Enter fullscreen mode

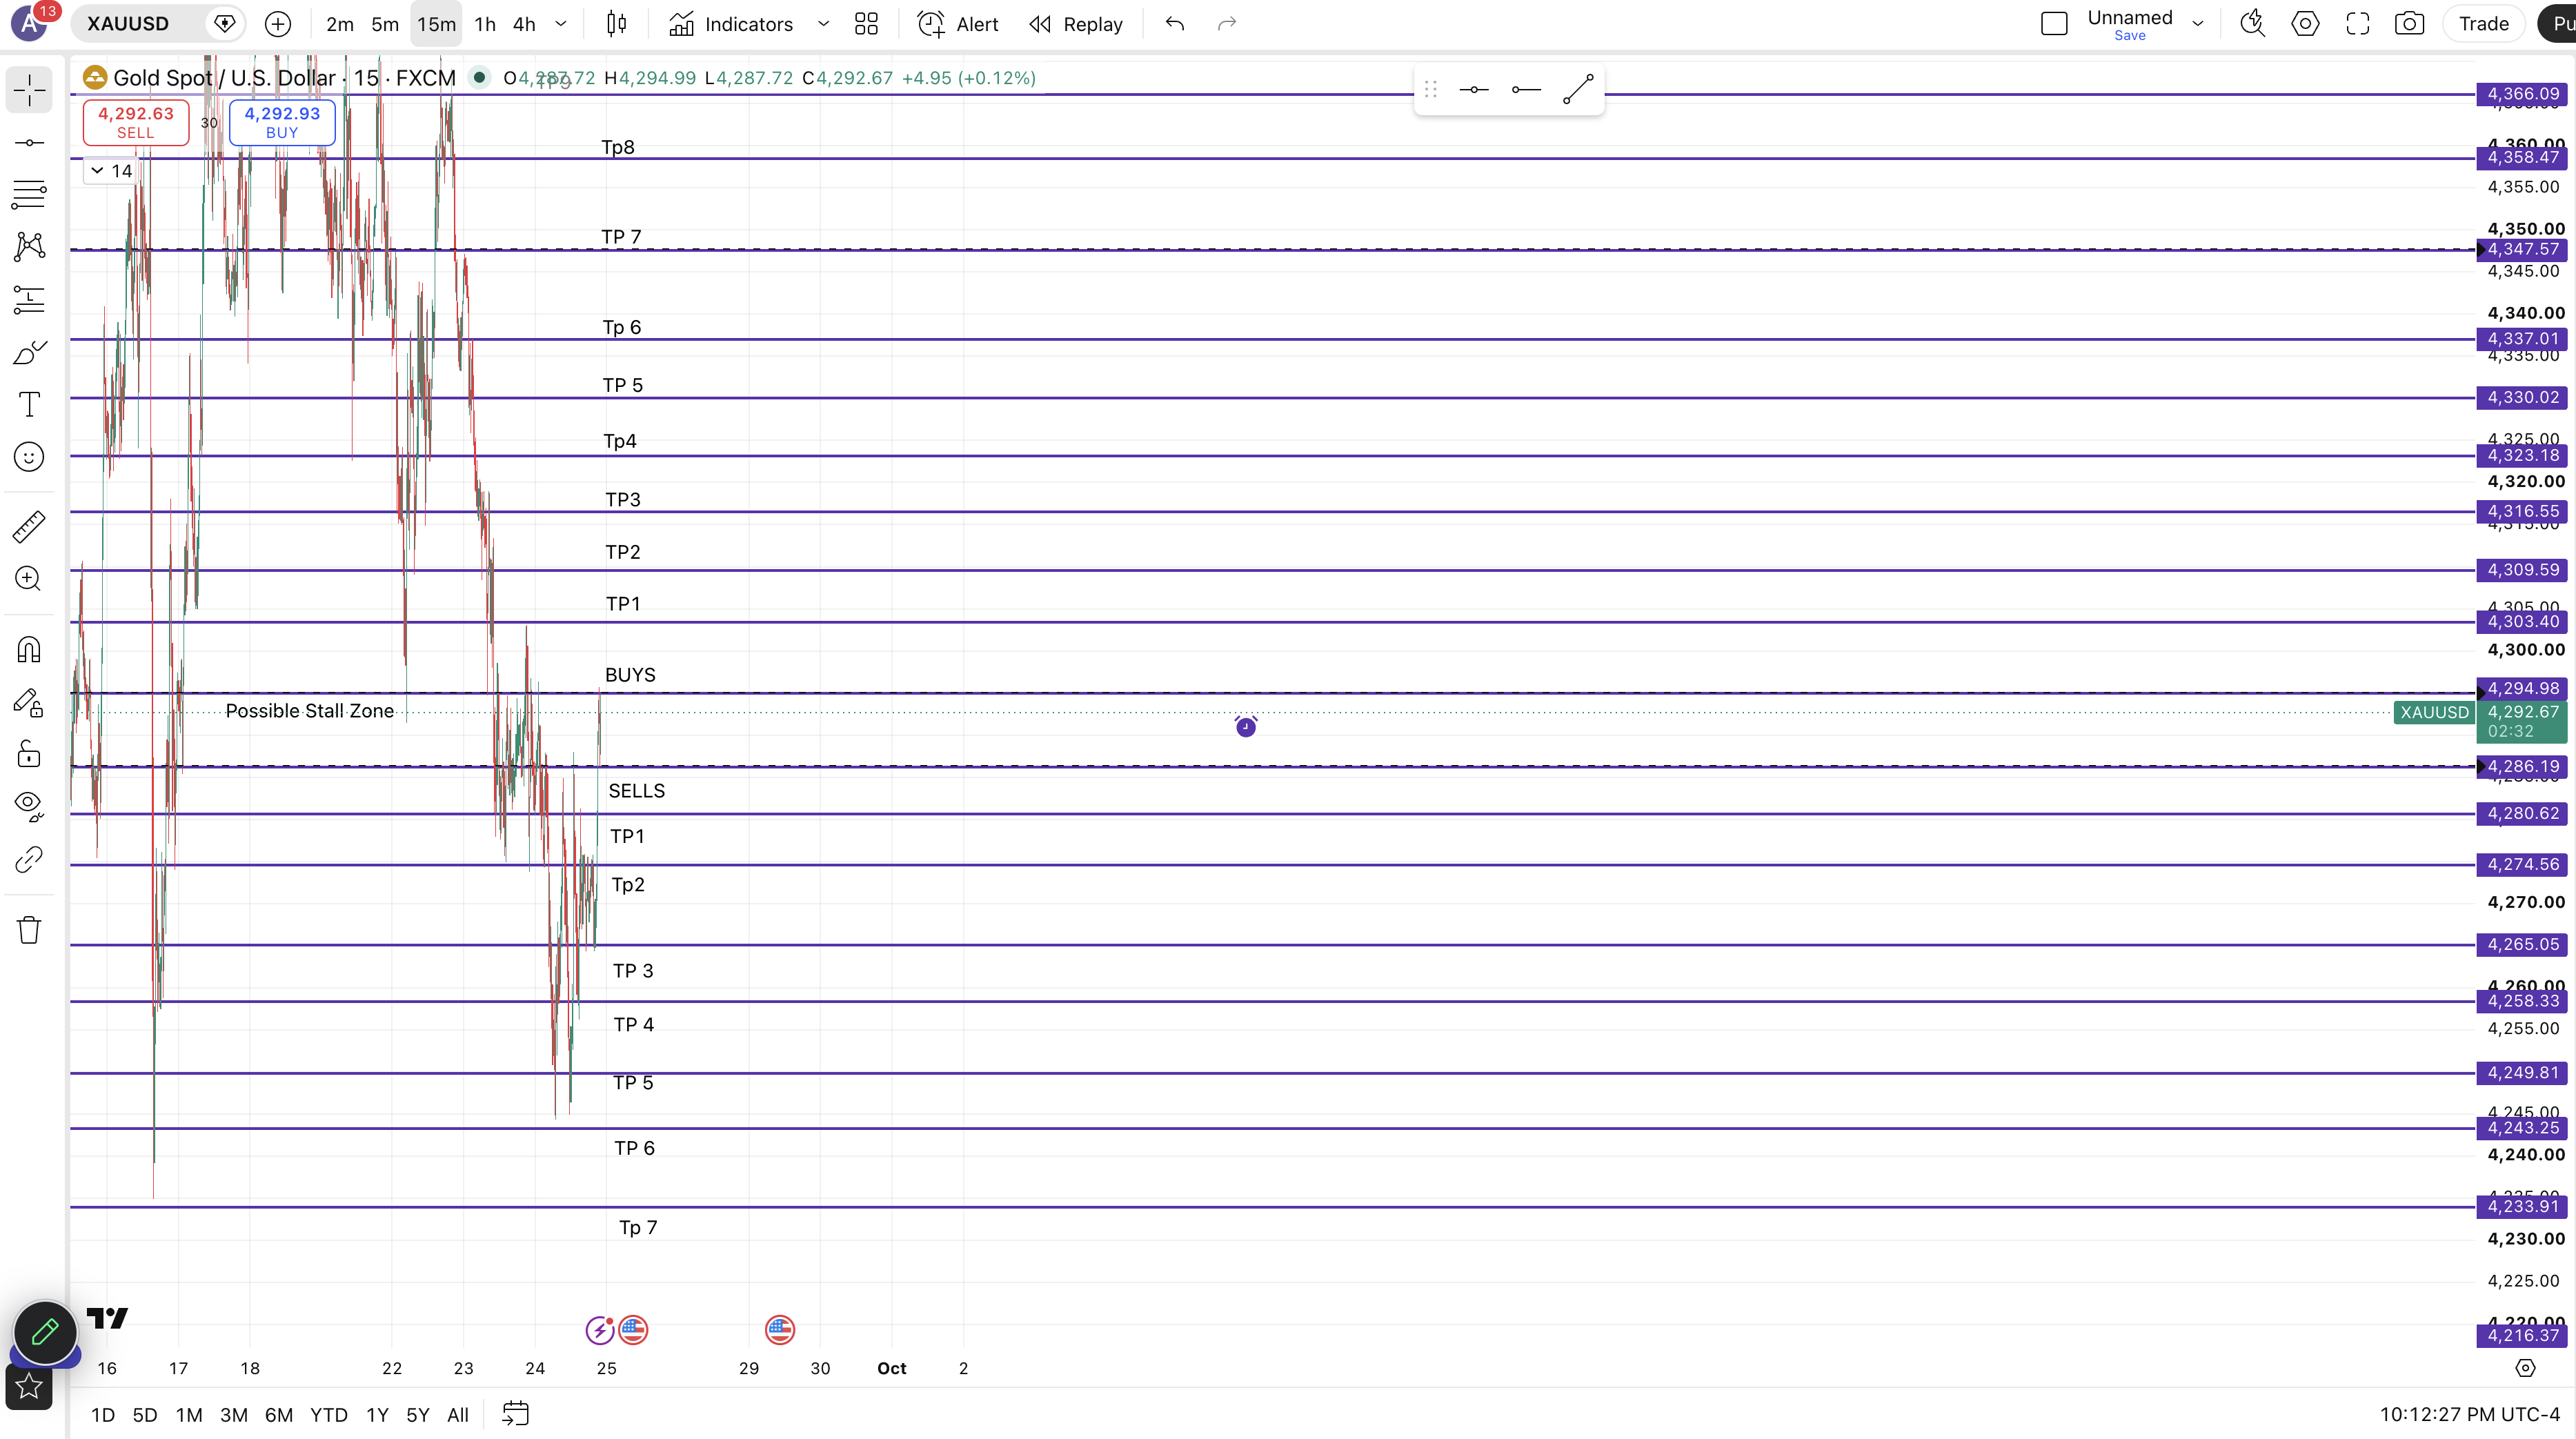point(2357,24)
